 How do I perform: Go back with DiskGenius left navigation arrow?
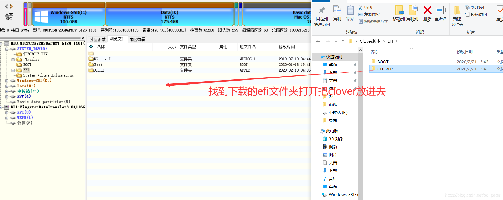(6, 6)
